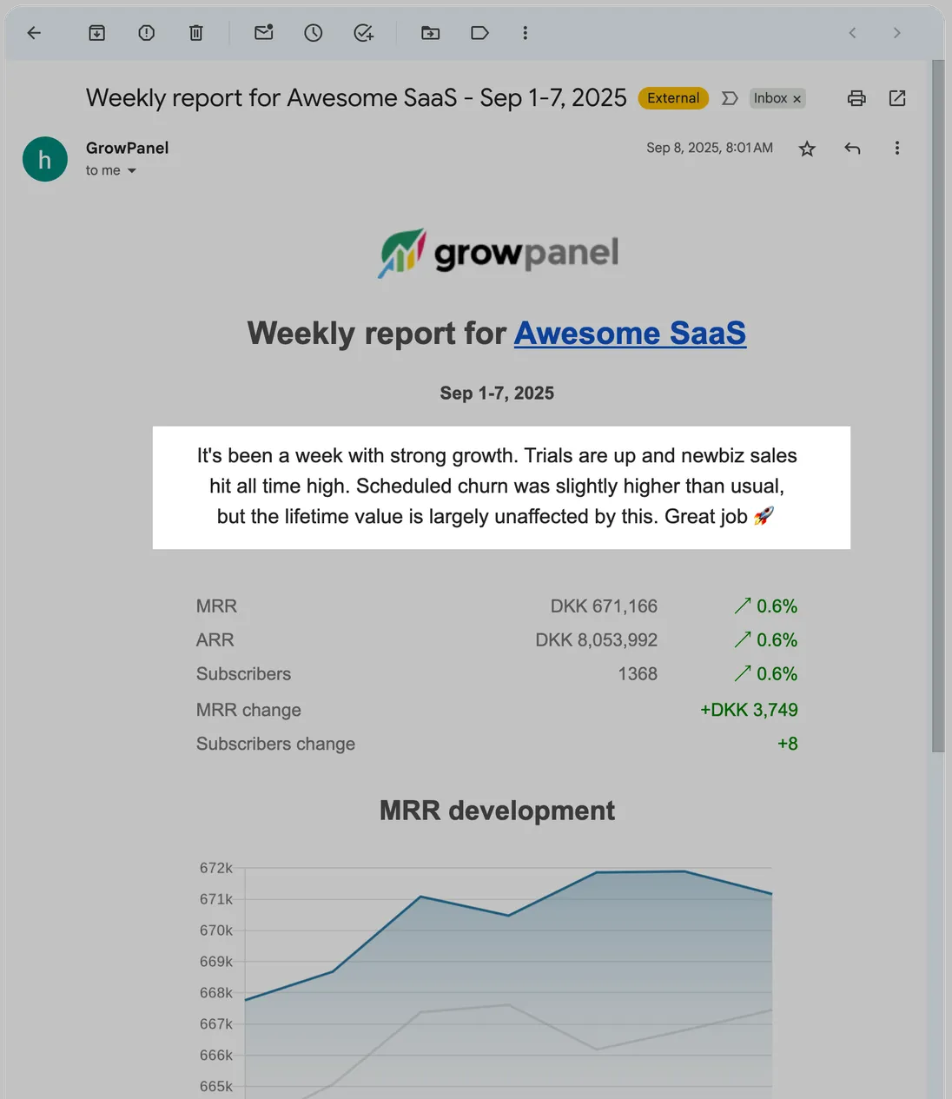Open the Move to folder icon
This screenshot has height=1099, width=952.
click(x=430, y=33)
